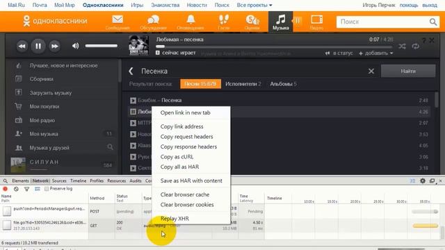Play the track lasting 2:07
The width and height of the screenshot is (445, 250).
point(133,123)
